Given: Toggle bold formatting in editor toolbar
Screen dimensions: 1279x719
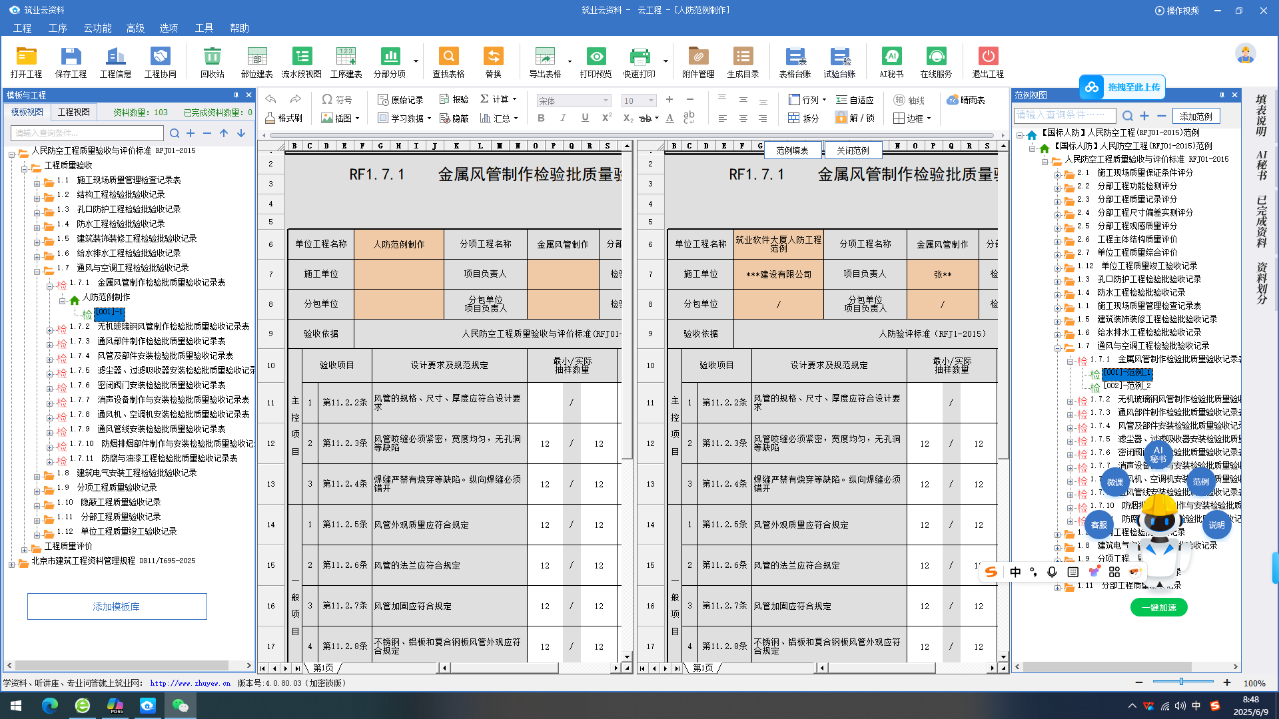Looking at the screenshot, I should pos(541,118).
